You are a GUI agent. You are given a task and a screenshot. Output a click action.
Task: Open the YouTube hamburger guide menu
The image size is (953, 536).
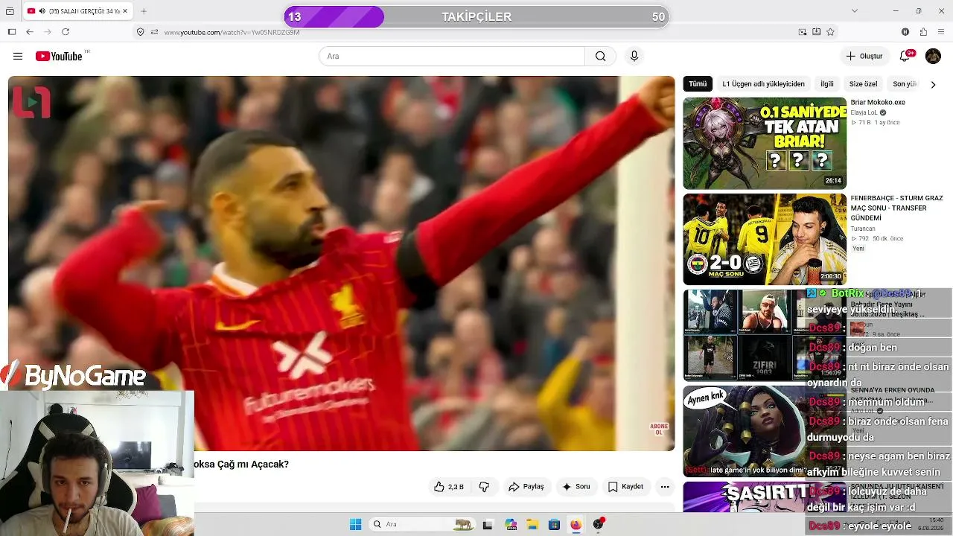18,57
